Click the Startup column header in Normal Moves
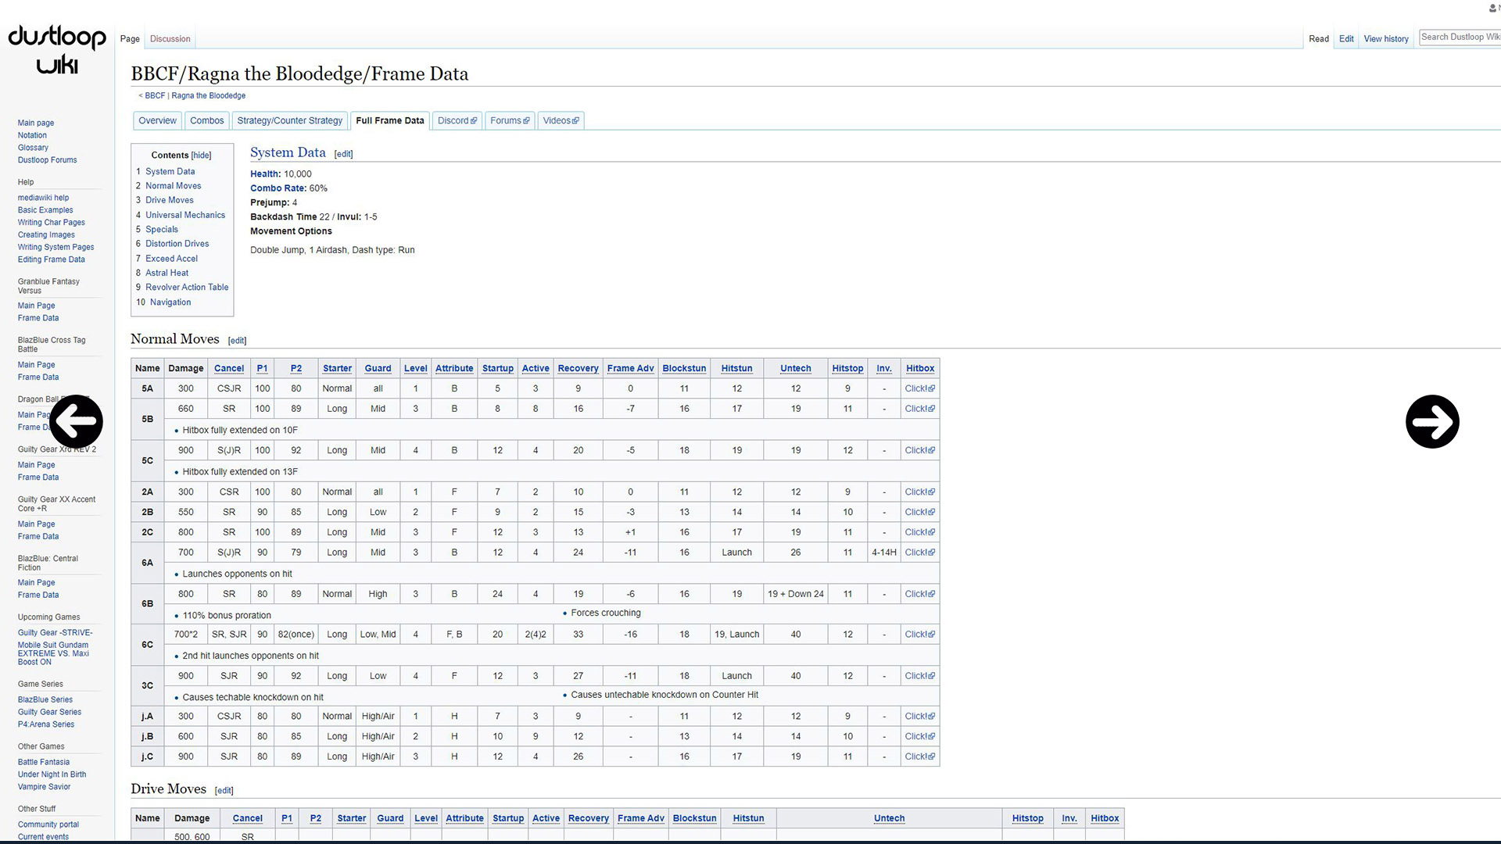 (x=498, y=368)
